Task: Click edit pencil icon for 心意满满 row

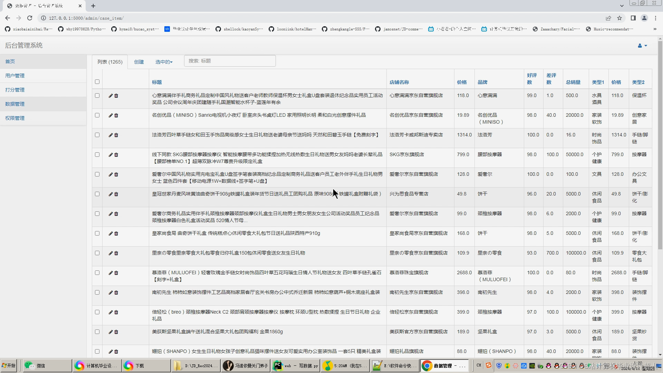Action: pyautogui.click(x=110, y=96)
